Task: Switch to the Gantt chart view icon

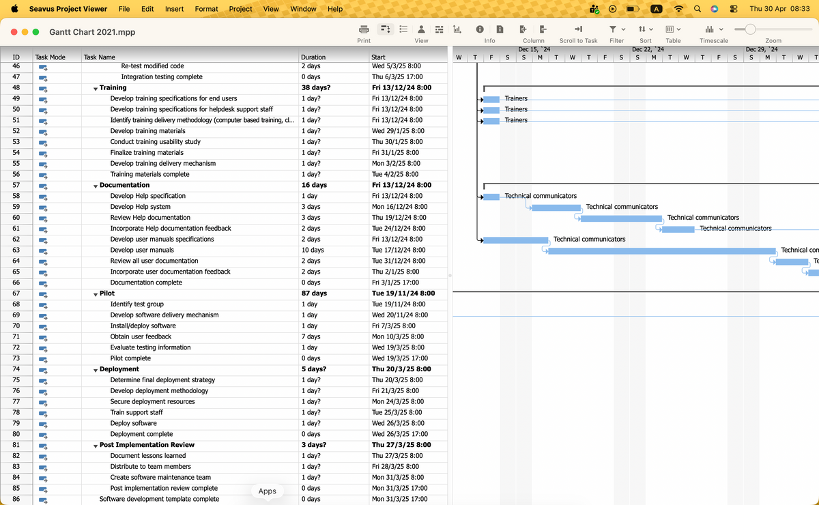Action: click(x=385, y=29)
